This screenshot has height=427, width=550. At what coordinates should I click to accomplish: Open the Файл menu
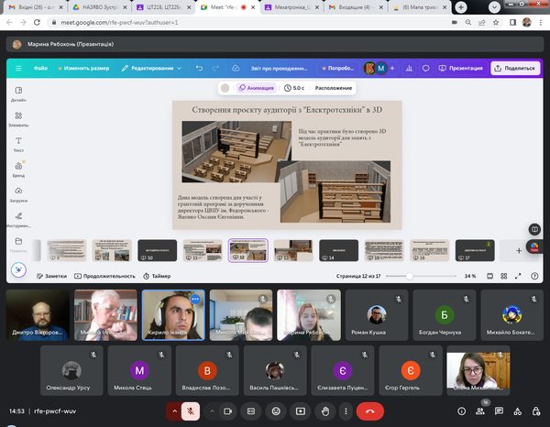click(40, 68)
